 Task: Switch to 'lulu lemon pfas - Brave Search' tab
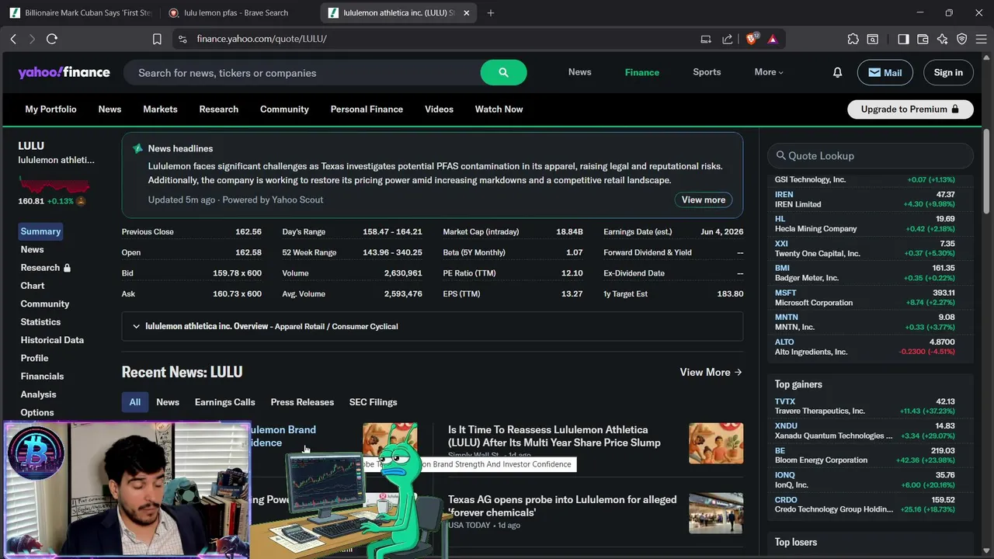[238, 12]
